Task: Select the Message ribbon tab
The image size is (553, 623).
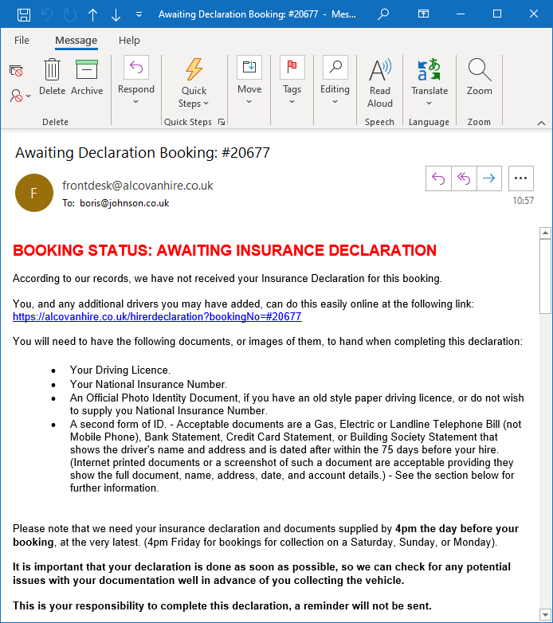Action: (76, 41)
